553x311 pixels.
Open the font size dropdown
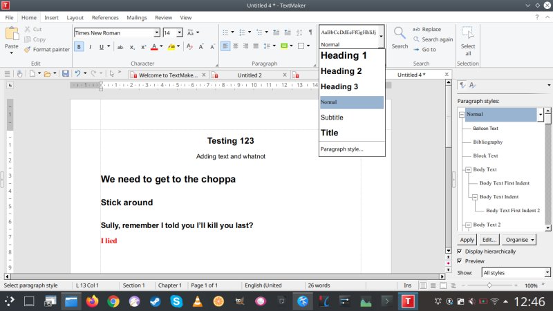[180, 32]
